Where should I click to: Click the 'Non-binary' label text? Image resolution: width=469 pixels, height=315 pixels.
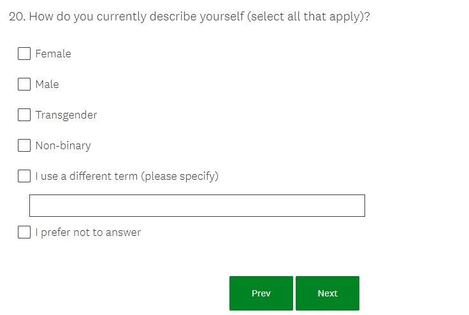[63, 145]
